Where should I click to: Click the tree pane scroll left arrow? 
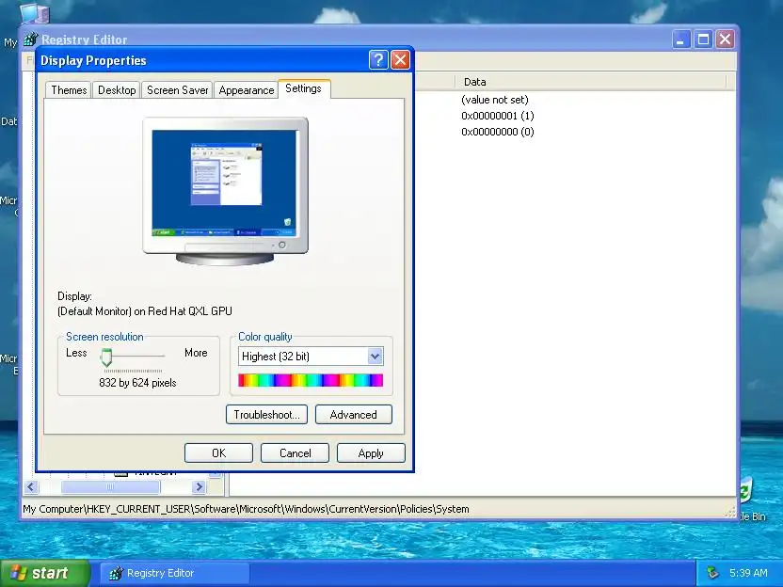[31, 486]
